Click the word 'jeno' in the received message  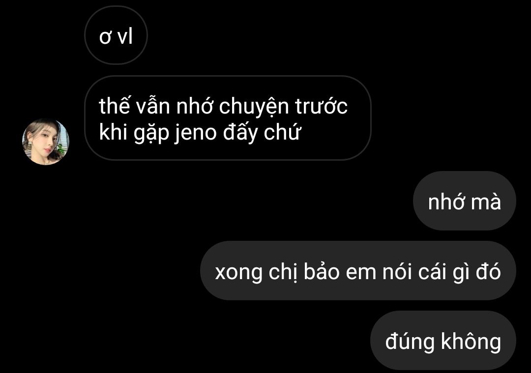click(195, 132)
